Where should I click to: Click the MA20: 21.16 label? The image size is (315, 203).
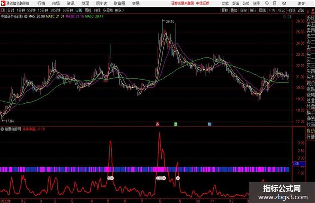75,16
